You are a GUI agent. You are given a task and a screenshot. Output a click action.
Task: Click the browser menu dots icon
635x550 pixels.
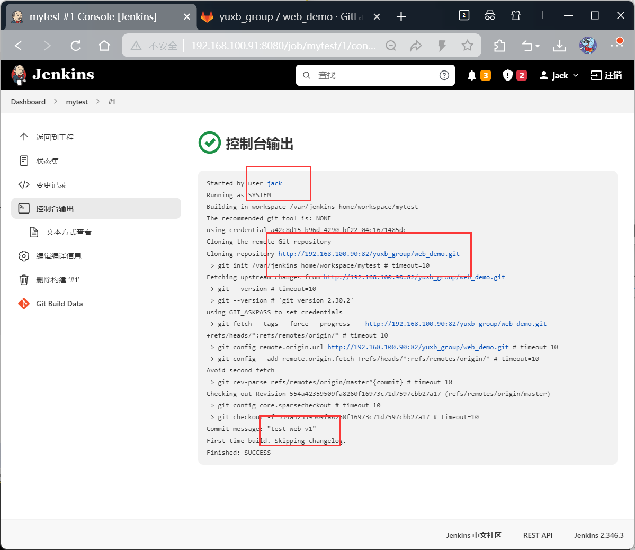617,45
